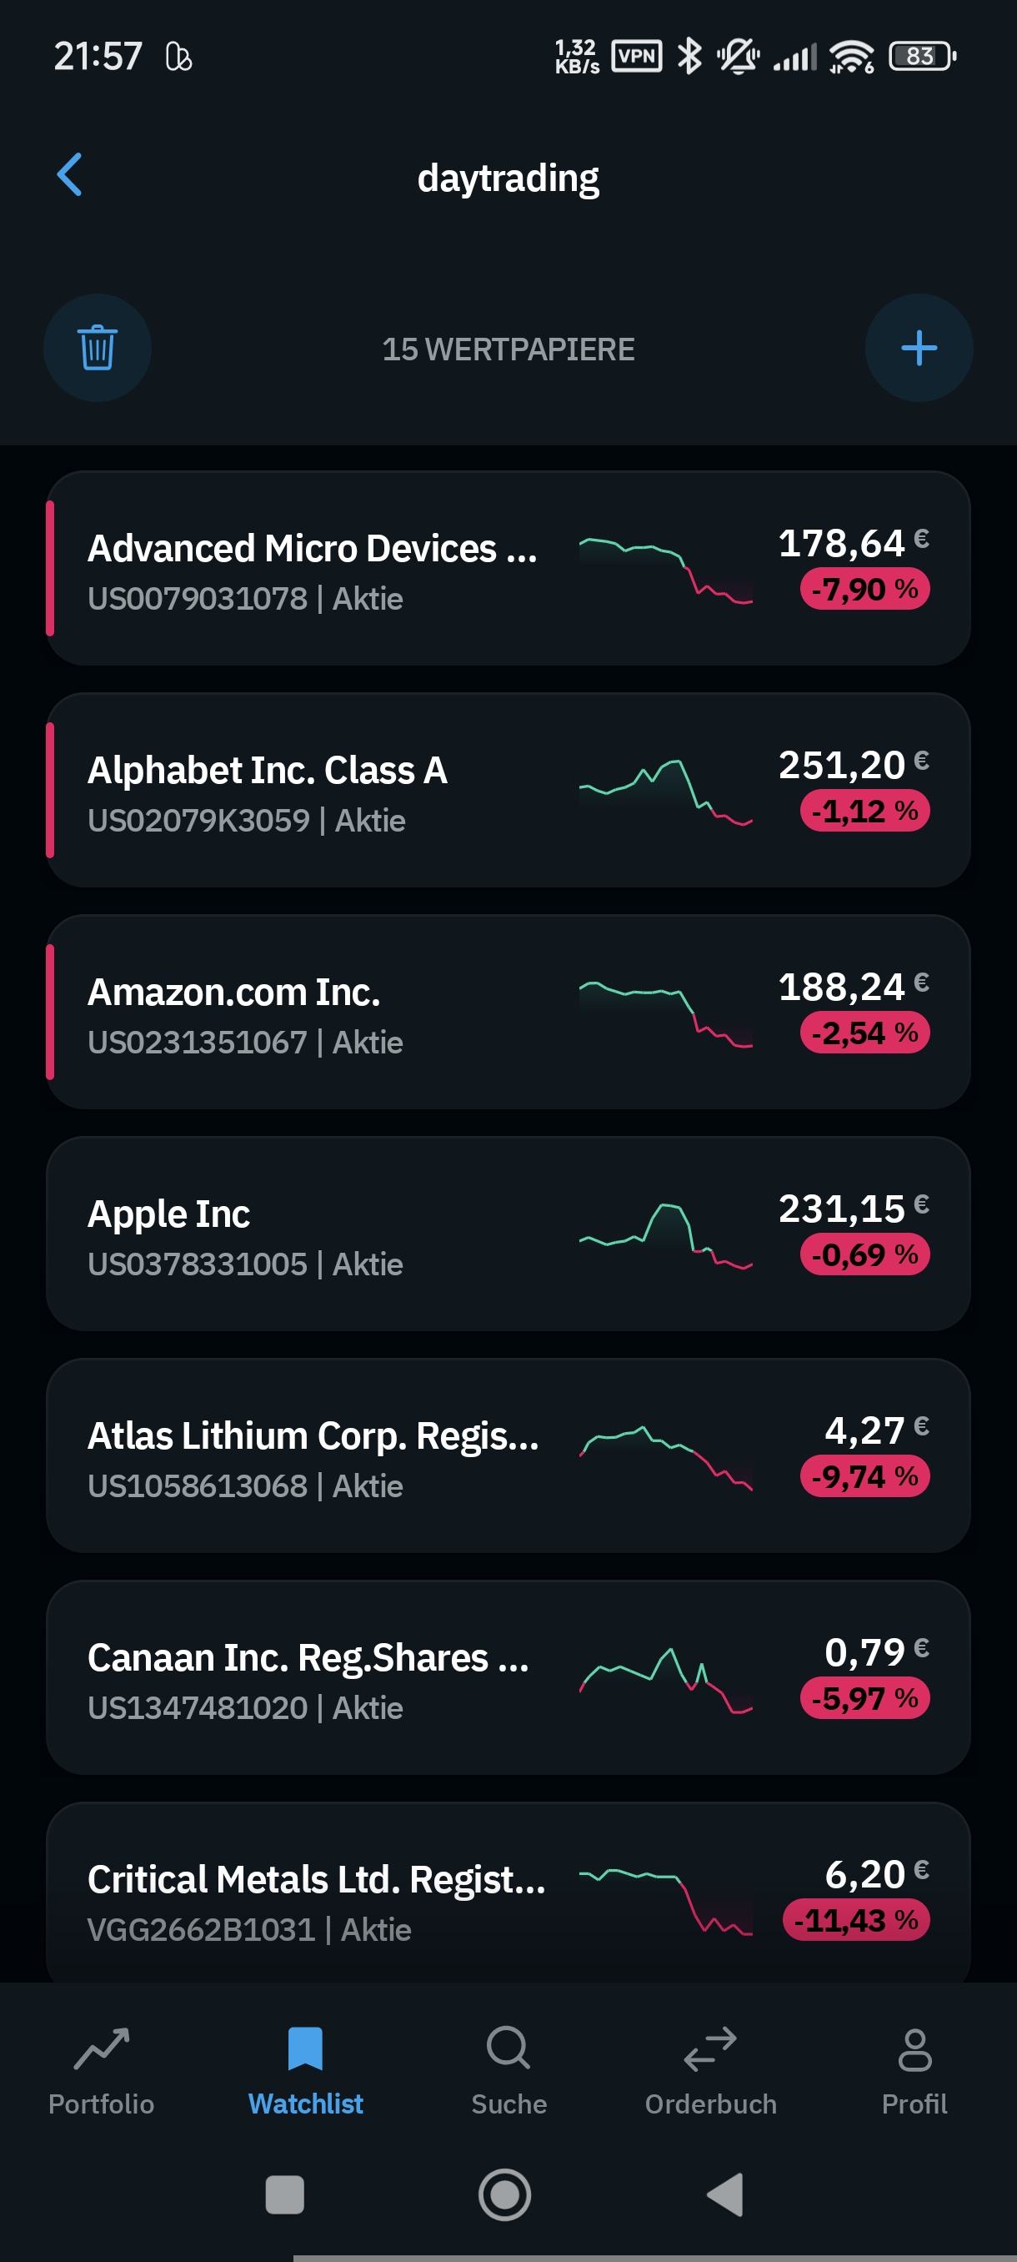Open Suche search tab
Screen dimensions: 1017x2262
[x=508, y=2069]
